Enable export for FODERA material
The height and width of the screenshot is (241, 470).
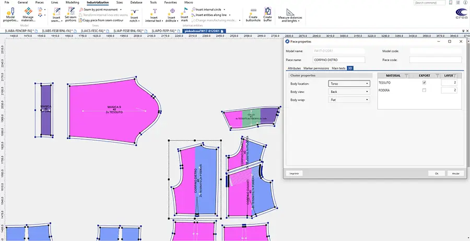pyautogui.click(x=424, y=90)
